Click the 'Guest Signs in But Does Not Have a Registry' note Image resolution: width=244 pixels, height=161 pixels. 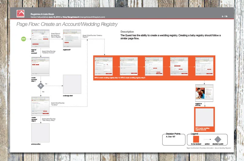[x=56, y=35]
